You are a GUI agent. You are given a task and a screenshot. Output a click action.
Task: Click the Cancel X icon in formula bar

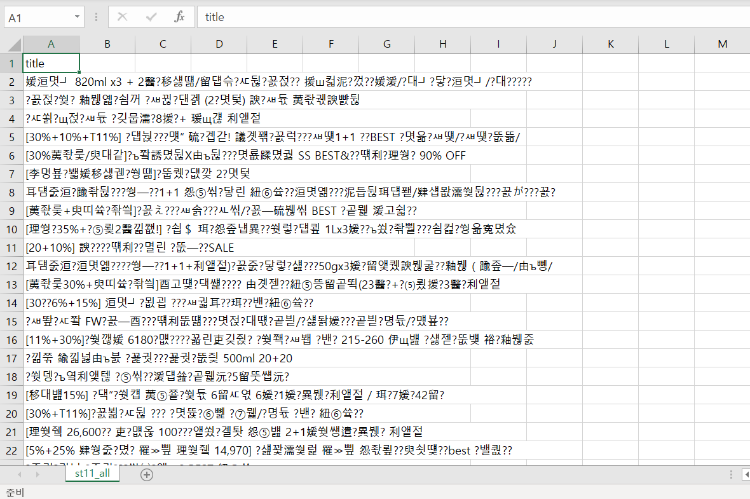[x=123, y=17]
